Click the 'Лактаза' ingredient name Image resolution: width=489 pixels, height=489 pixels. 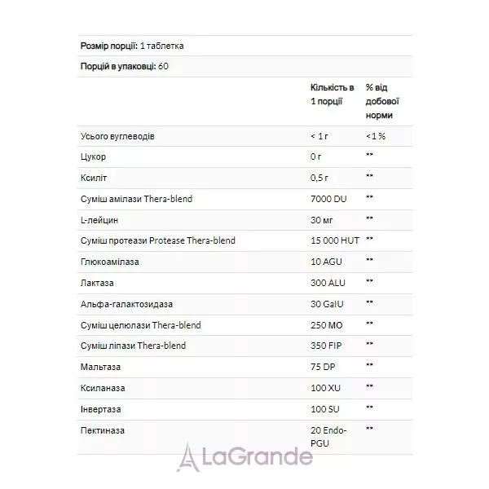(x=97, y=283)
